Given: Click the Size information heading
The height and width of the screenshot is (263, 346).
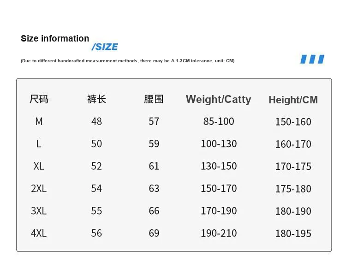Looking at the screenshot, I should pos(55,38).
